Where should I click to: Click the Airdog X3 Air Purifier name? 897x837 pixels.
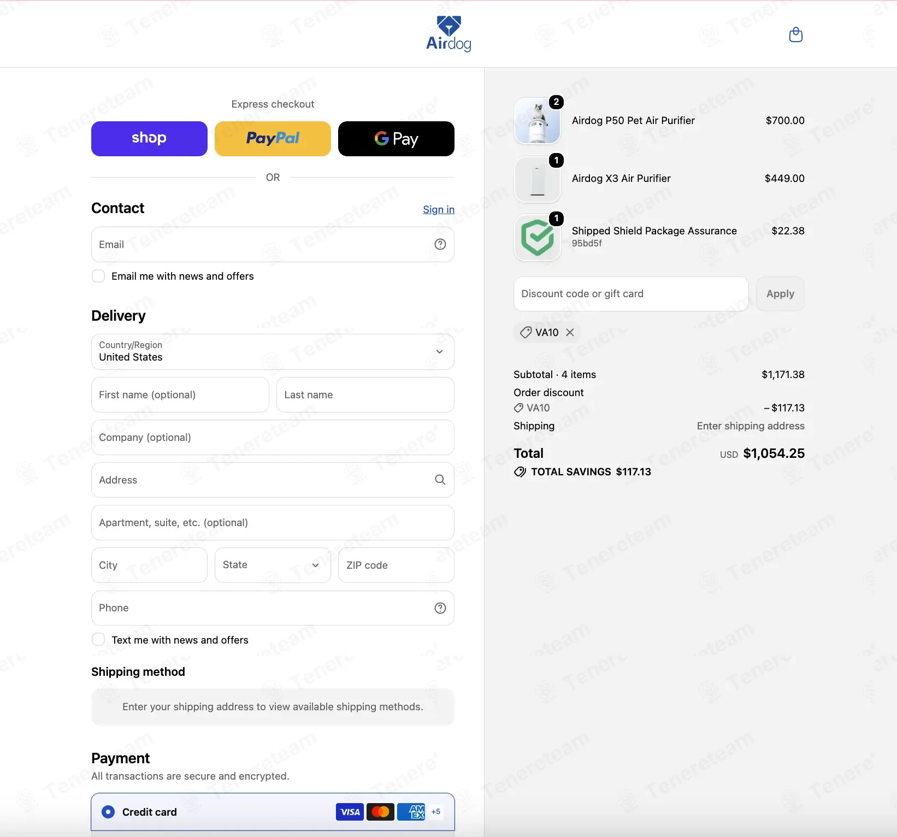pyautogui.click(x=621, y=179)
